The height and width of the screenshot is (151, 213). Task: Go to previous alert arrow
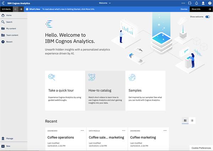16,9
